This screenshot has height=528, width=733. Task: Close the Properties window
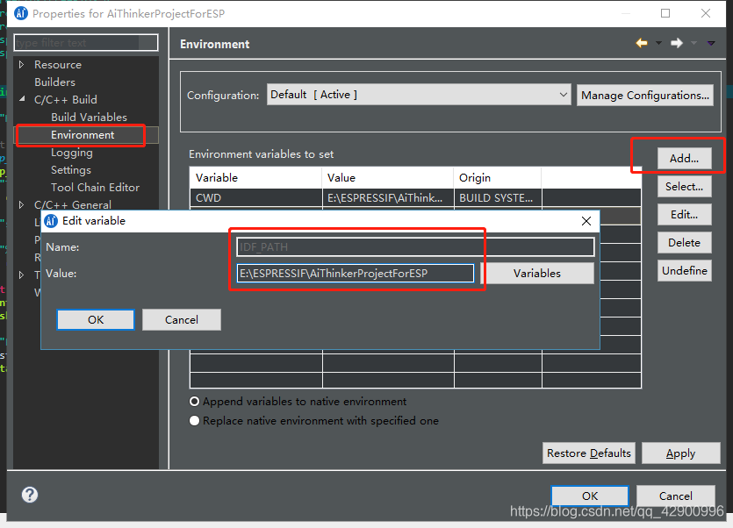coord(706,13)
